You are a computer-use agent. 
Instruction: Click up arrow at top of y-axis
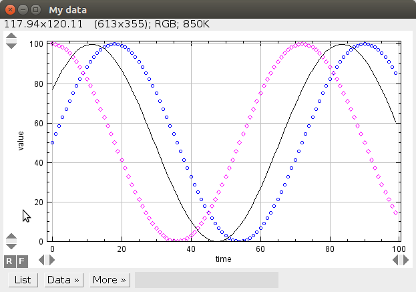click(11, 37)
